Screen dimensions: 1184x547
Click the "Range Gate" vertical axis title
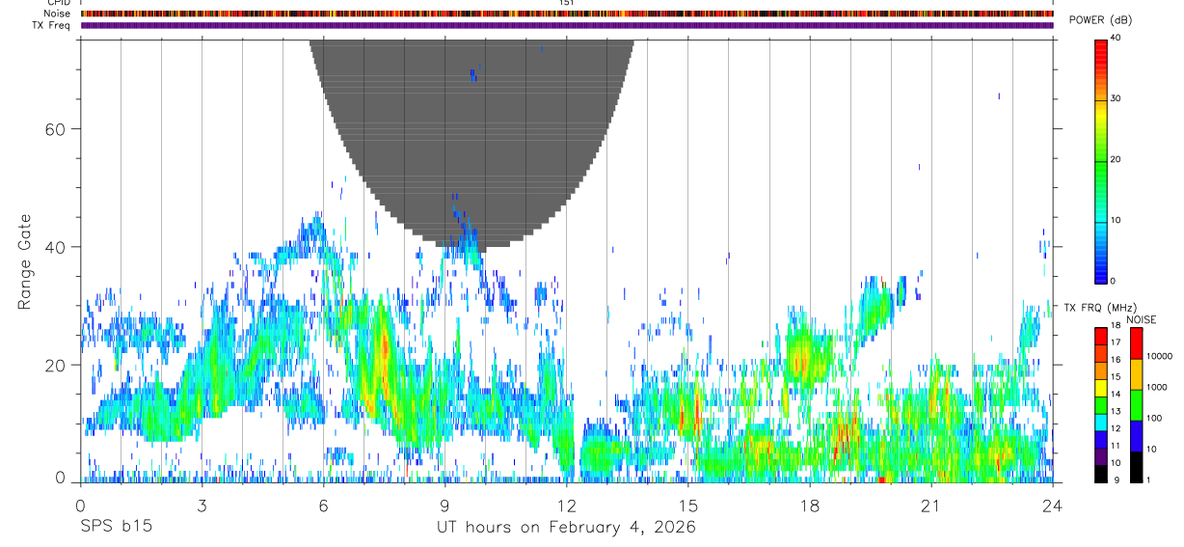[24, 263]
